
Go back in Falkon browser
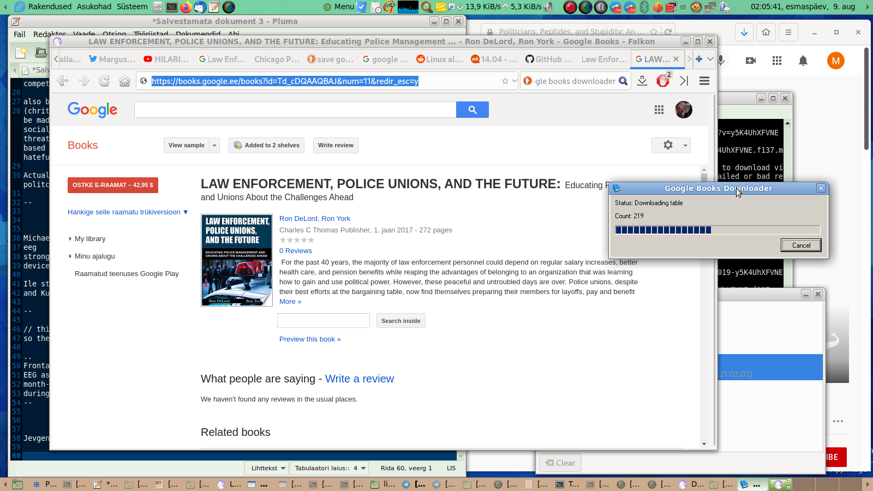pyautogui.click(x=63, y=81)
